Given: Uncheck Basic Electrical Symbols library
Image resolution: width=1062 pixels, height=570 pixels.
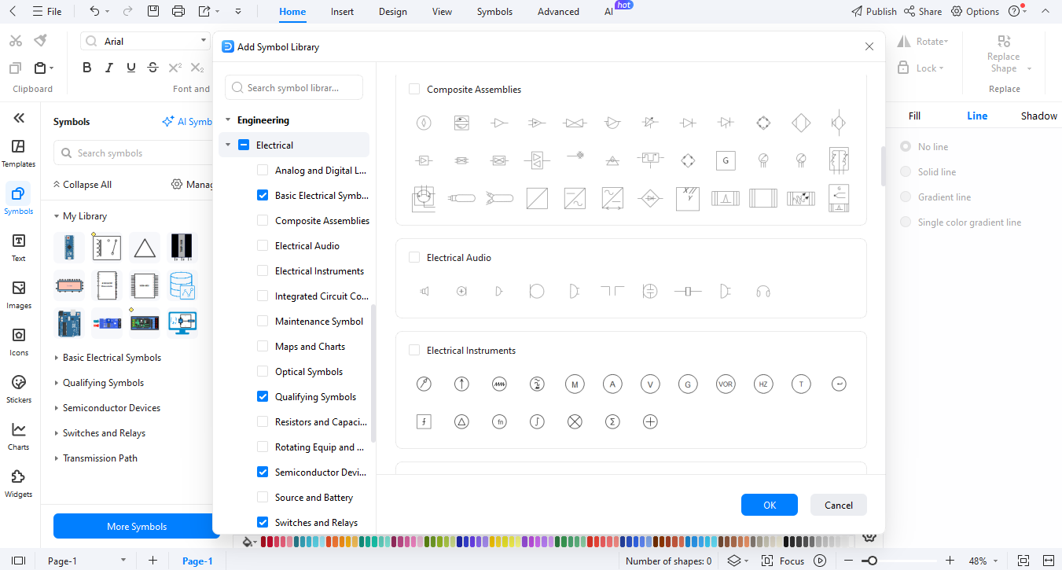Looking at the screenshot, I should [x=263, y=196].
